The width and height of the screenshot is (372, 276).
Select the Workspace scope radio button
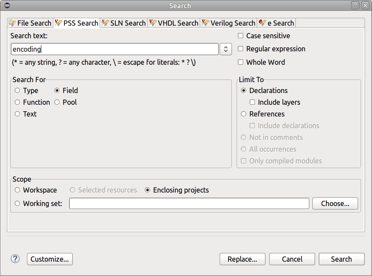[x=17, y=190]
